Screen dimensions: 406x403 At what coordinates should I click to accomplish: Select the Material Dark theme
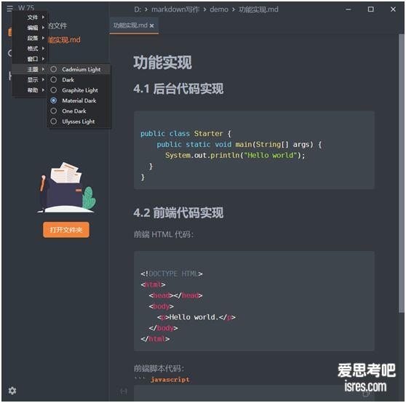coord(79,100)
